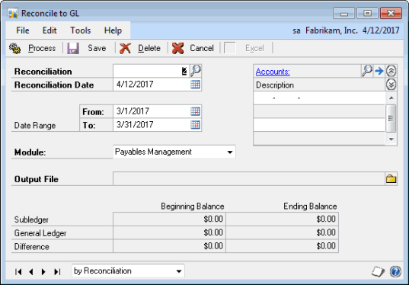Click Subledger Ending Balance $0.00 cell

coord(282,219)
